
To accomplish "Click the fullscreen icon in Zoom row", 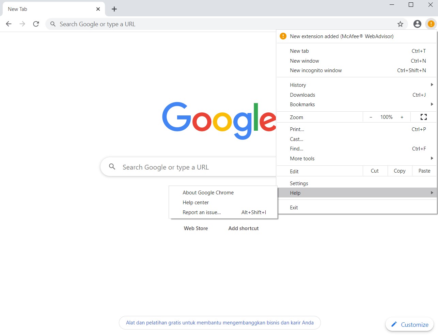I will pyautogui.click(x=424, y=117).
